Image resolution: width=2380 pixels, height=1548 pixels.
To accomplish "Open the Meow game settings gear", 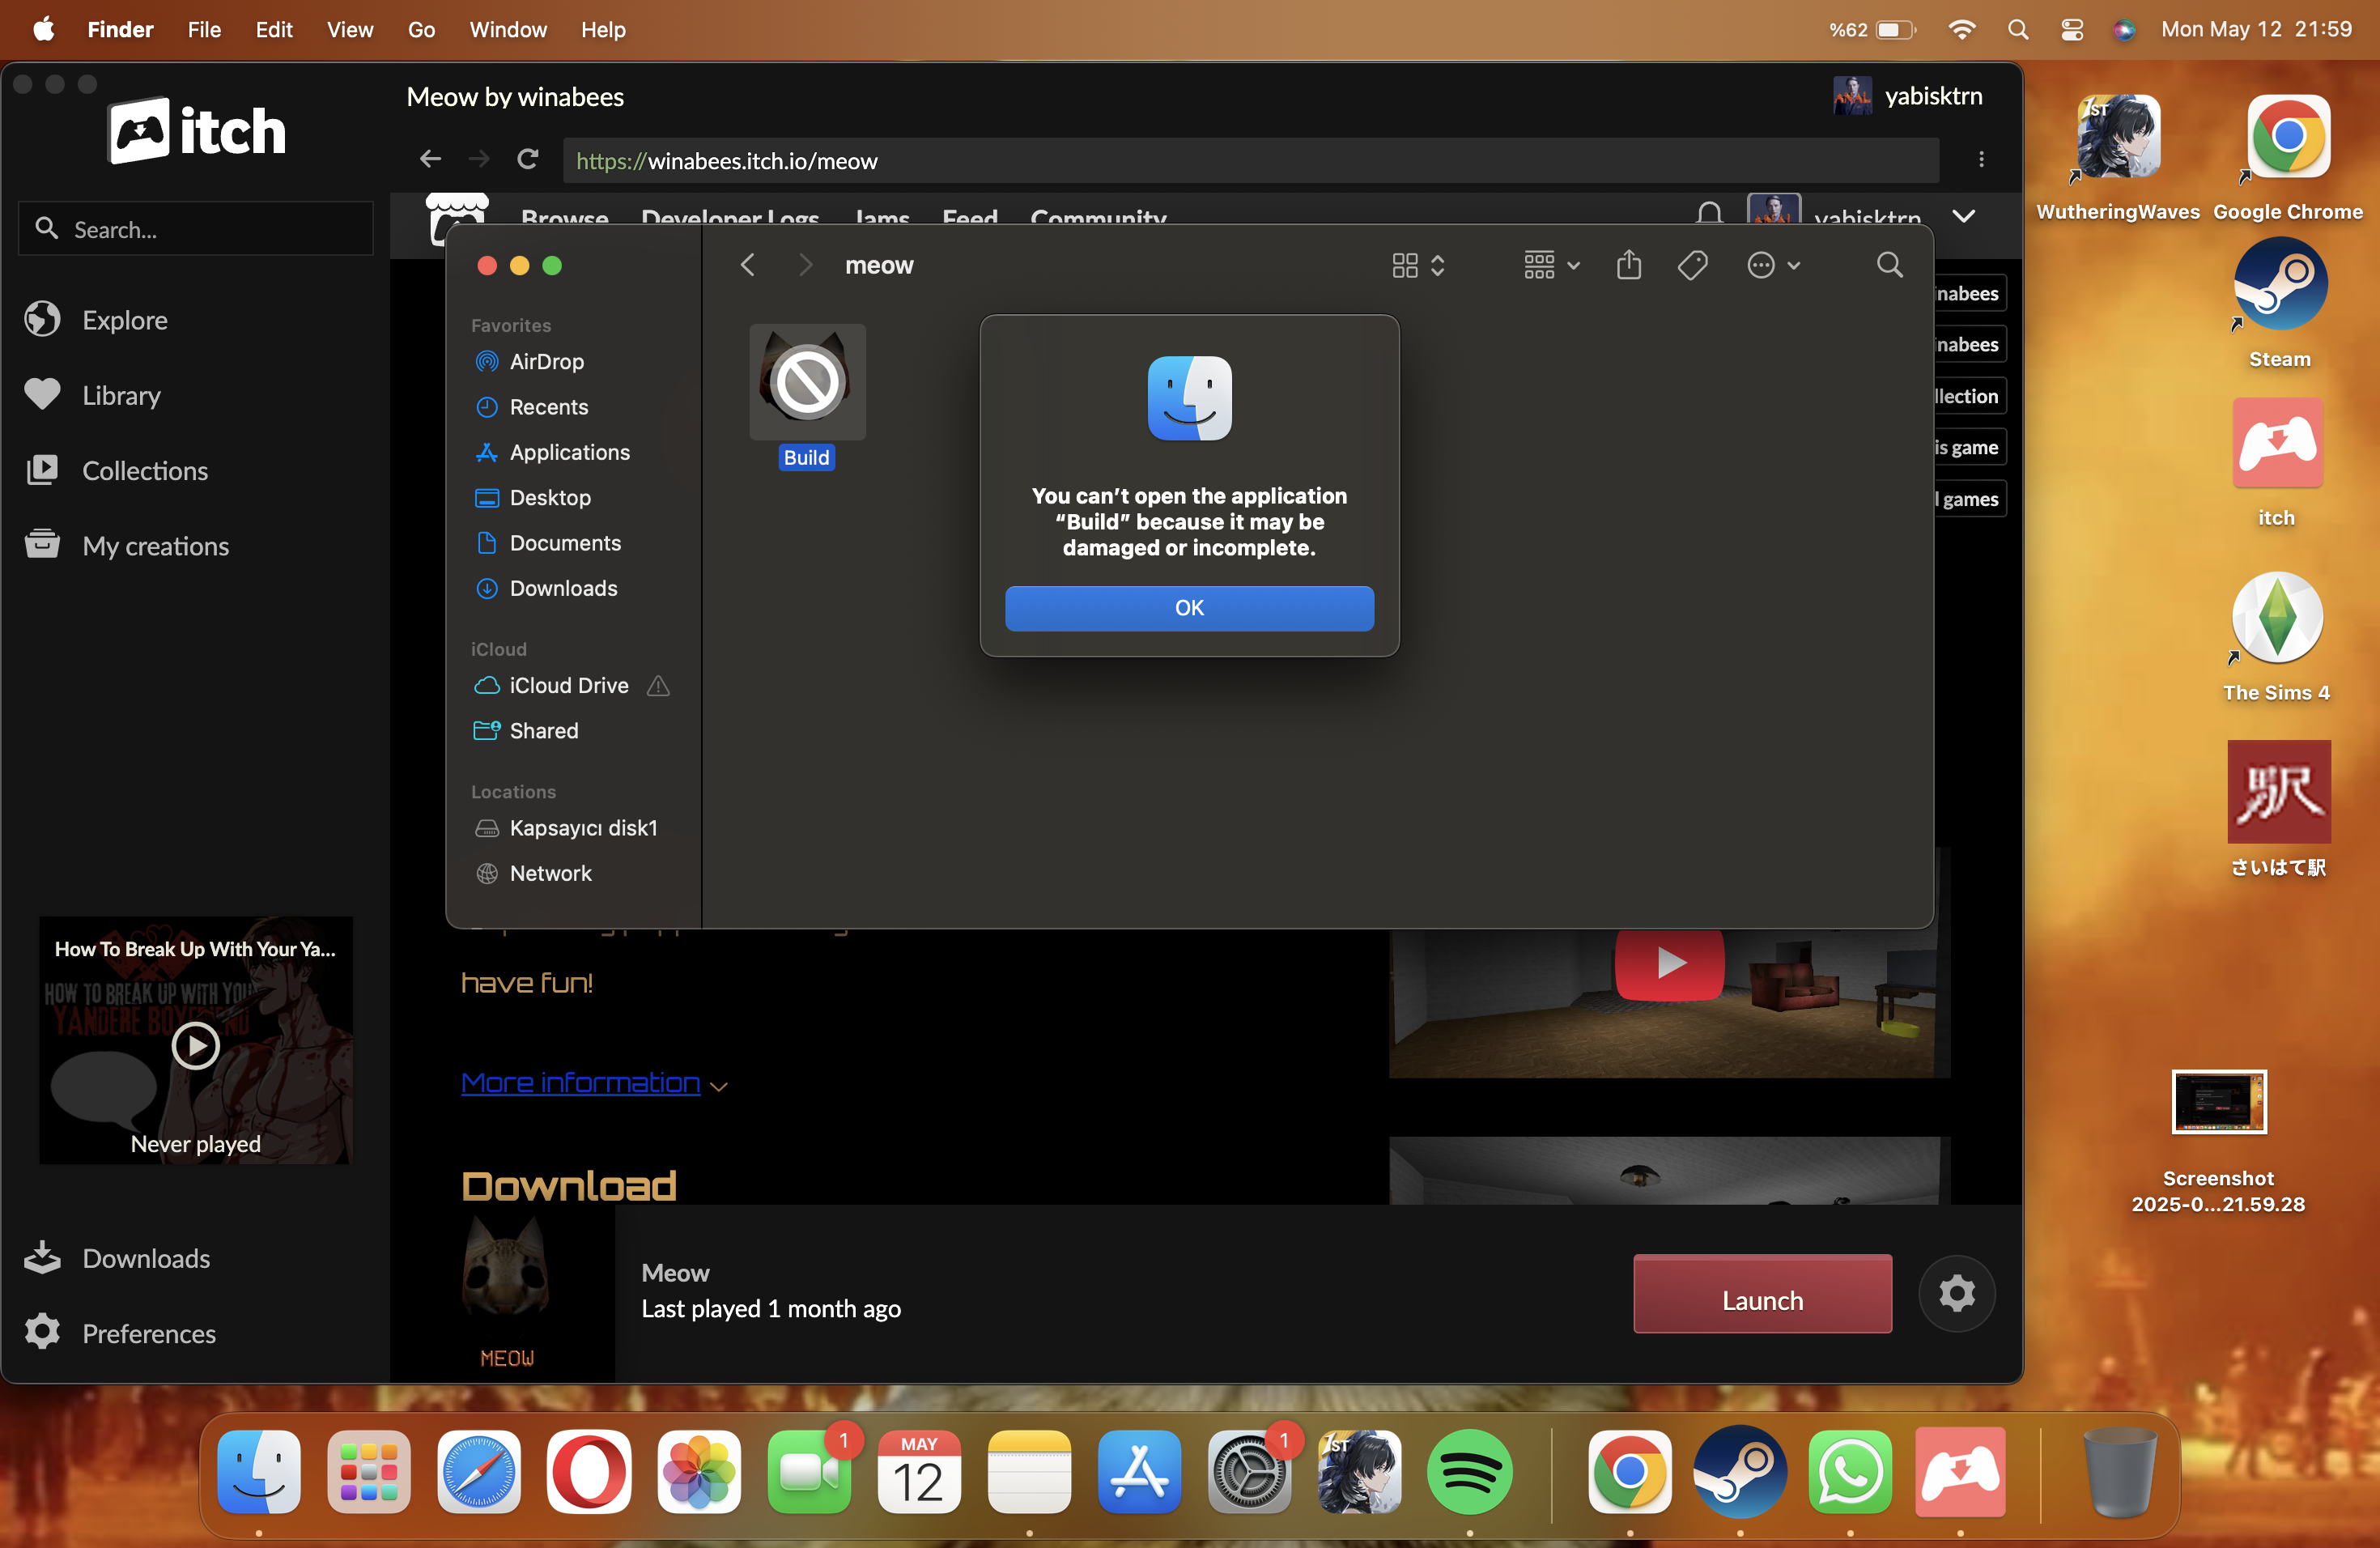I will click(x=1957, y=1294).
